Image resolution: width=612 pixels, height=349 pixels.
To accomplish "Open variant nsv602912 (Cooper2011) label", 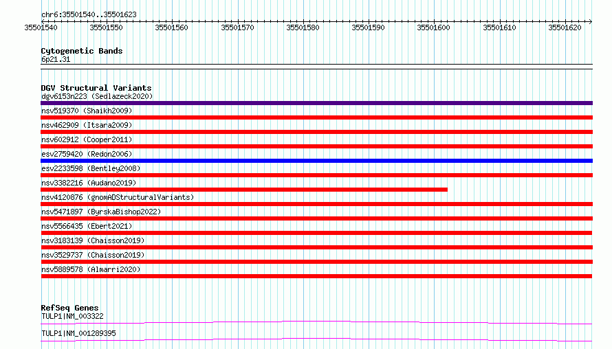I will pos(87,139).
